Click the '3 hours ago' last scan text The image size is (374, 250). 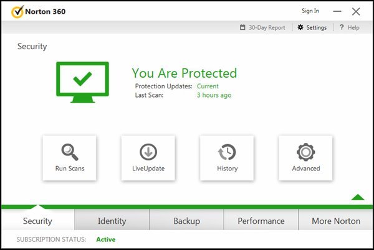[x=214, y=95]
